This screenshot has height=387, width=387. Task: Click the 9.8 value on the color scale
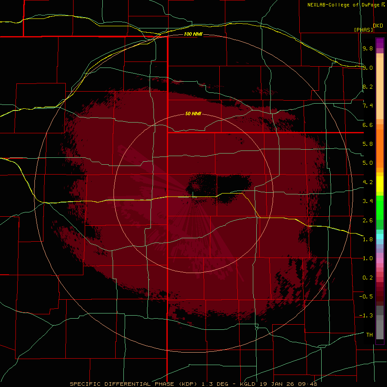[x=368, y=48]
